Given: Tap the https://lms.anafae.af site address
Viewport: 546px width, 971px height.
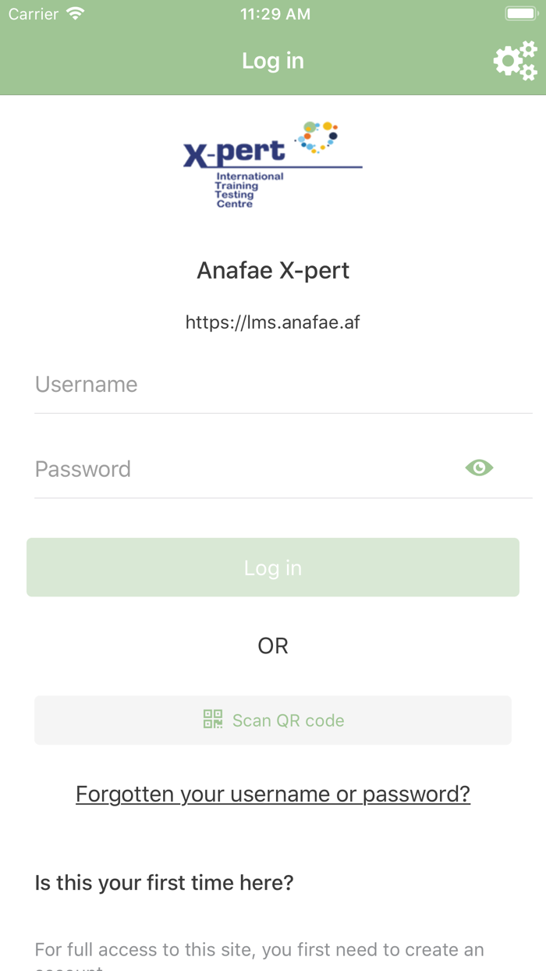Looking at the screenshot, I should 272,322.
